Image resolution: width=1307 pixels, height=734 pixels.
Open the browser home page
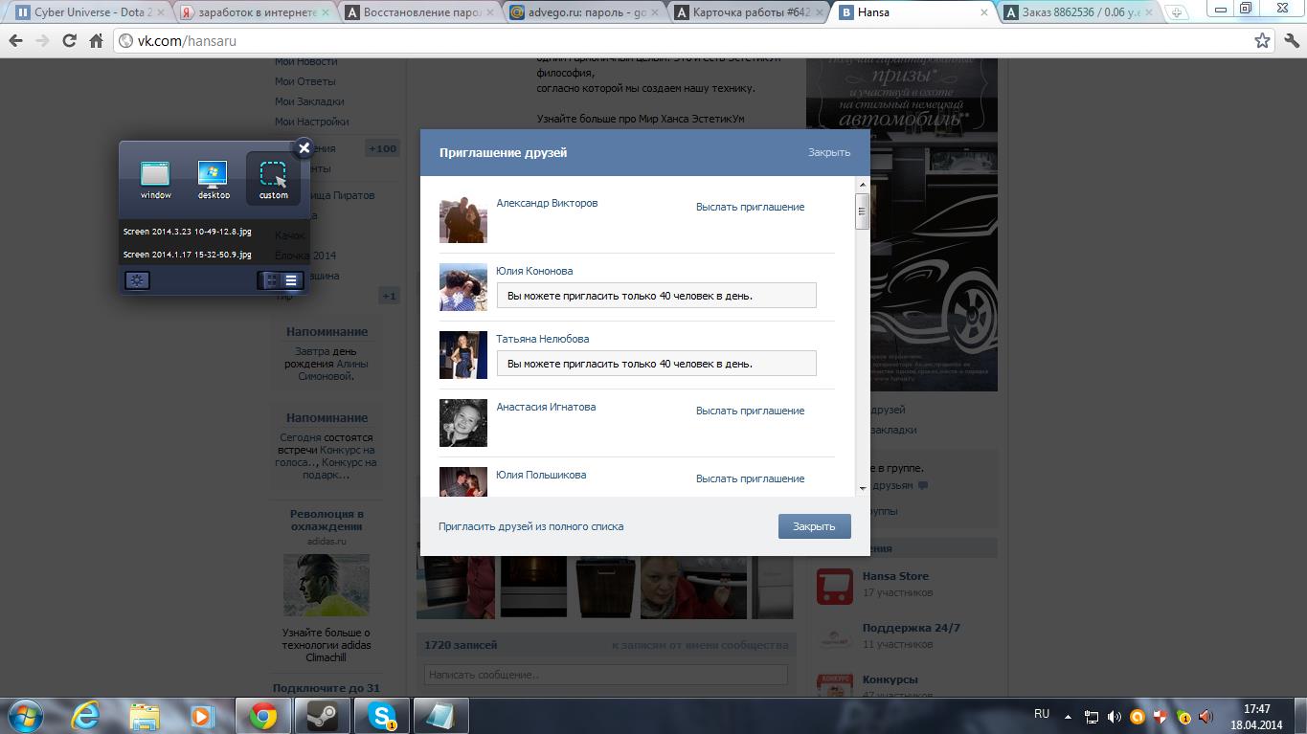click(x=96, y=41)
